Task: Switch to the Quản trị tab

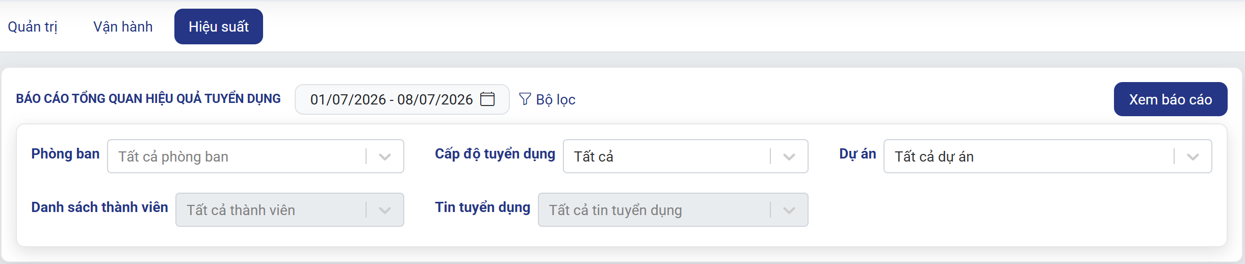Action: (33, 27)
